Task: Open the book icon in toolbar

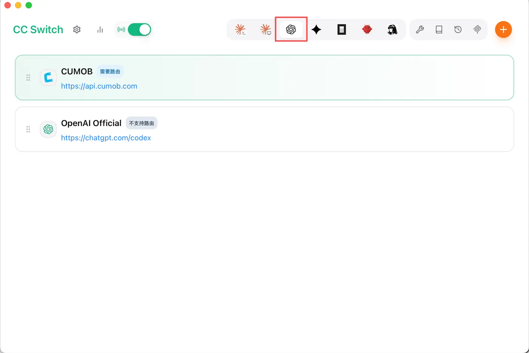Action: (439, 29)
